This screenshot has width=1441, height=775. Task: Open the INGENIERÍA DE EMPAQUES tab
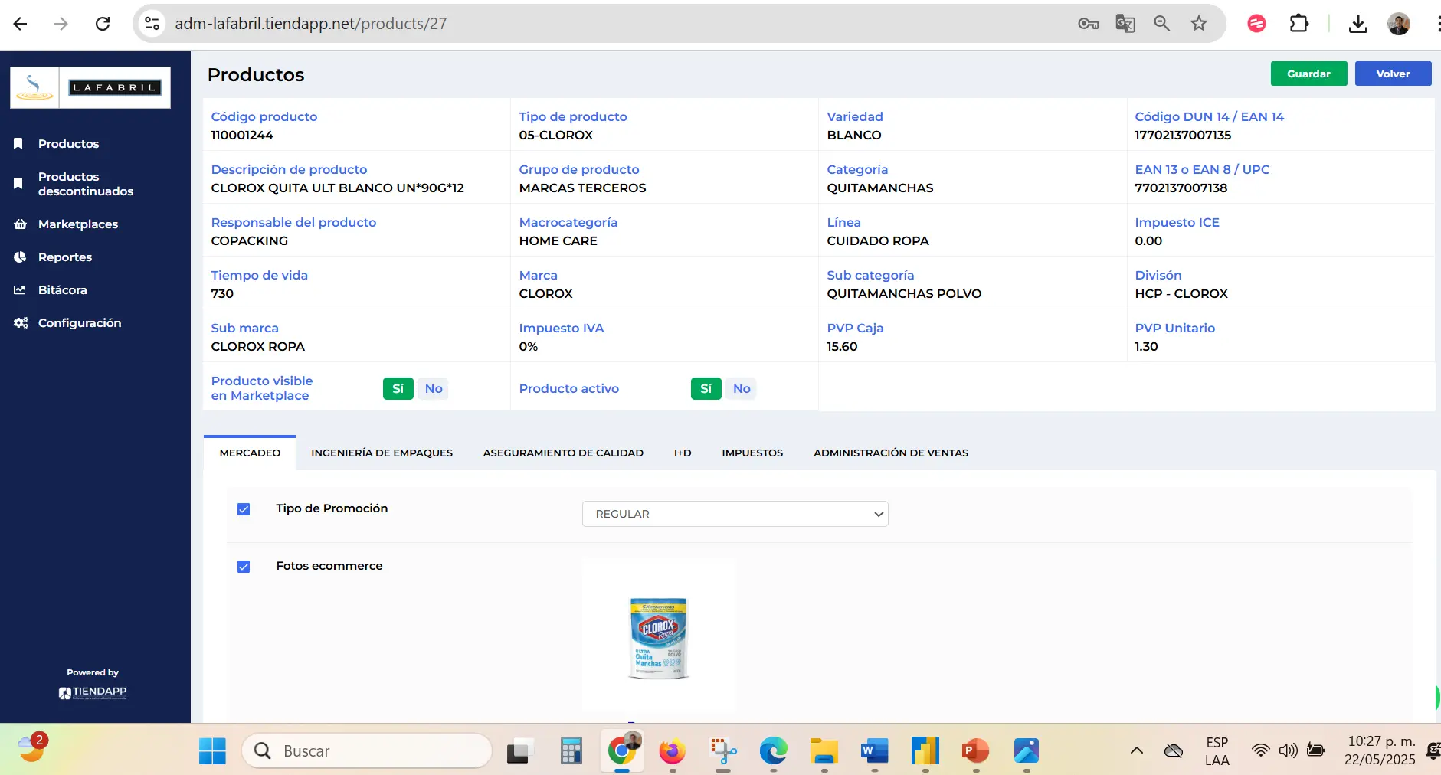(382, 453)
